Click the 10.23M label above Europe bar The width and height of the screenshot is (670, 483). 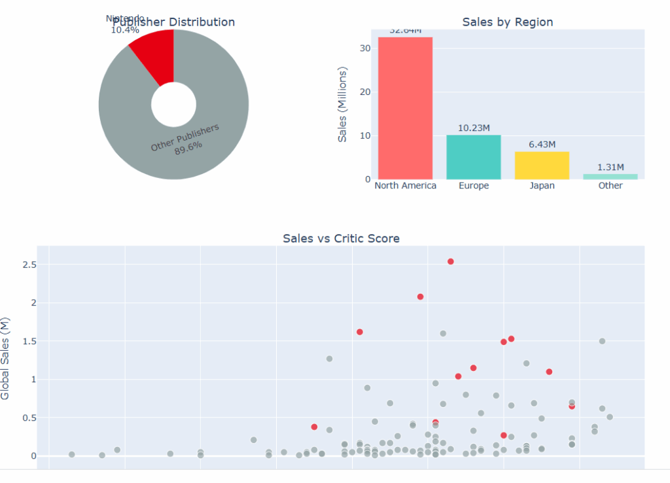[x=473, y=128]
